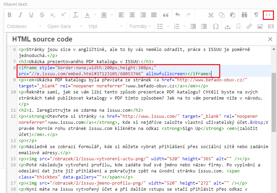This screenshot has width=277, height=193.
Task: Click the insert image icon
Action: click(x=260, y=26)
